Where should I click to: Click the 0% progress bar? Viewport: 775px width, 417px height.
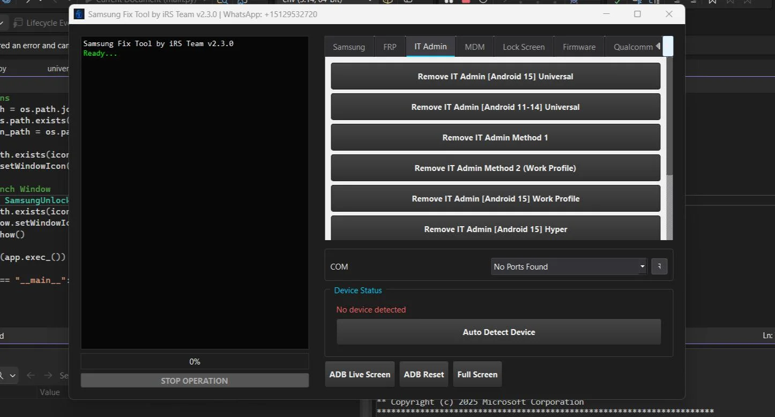[x=195, y=362]
